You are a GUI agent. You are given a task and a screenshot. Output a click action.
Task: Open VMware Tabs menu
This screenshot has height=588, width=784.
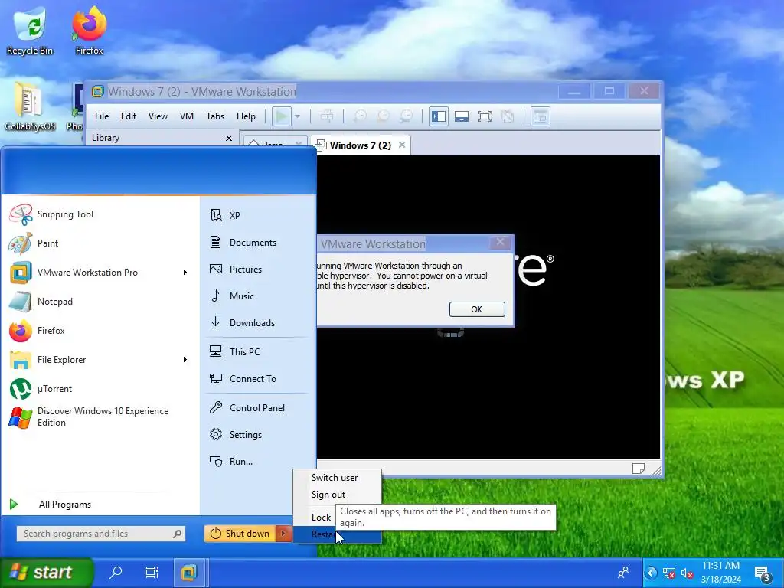(215, 116)
